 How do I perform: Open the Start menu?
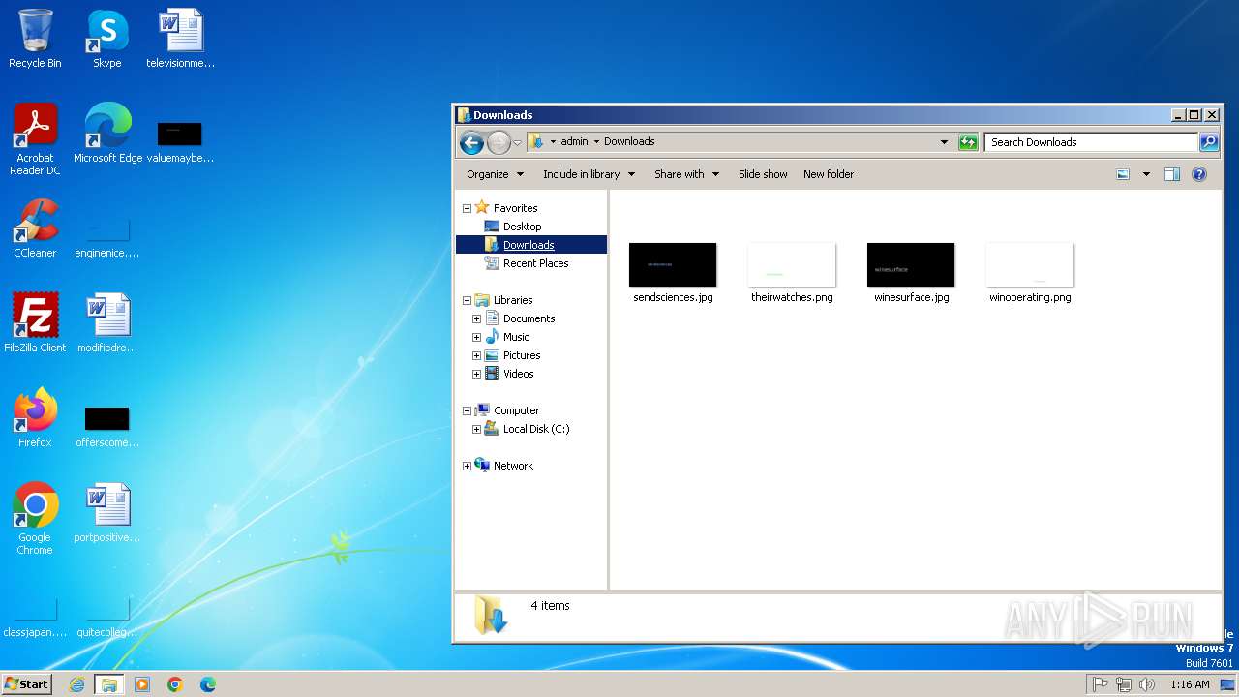tap(26, 683)
